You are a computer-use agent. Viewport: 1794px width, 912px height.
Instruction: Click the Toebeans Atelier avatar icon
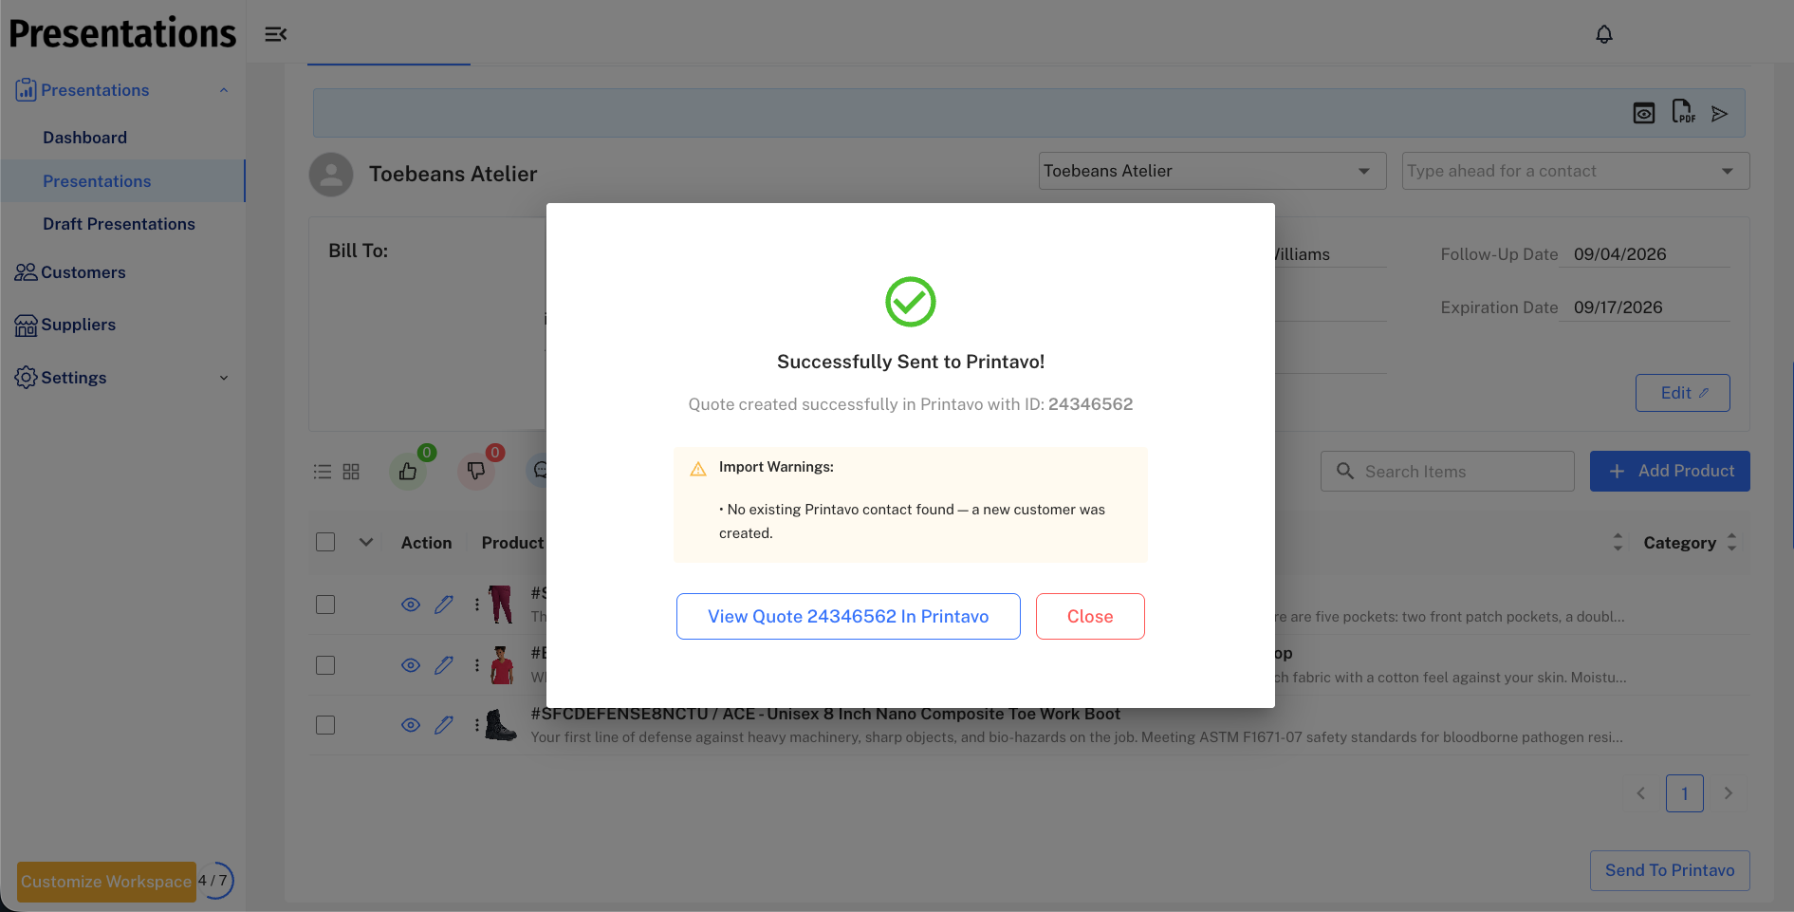tap(331, 175)
